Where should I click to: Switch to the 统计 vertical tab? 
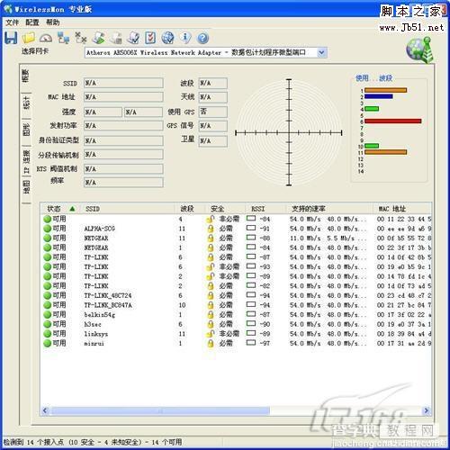pos(26,103)
